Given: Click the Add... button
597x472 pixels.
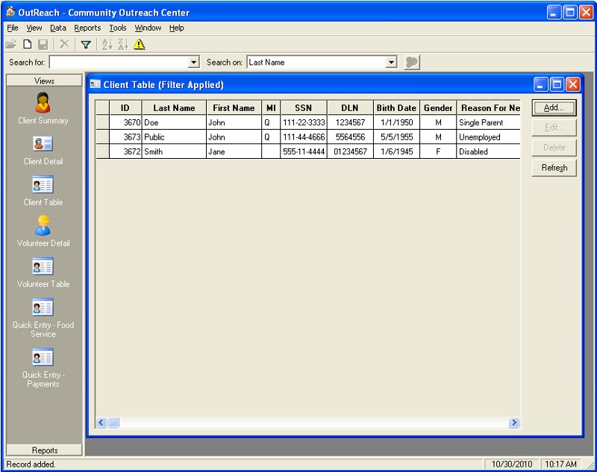Looking at the screenshot, I should [554, 108].
